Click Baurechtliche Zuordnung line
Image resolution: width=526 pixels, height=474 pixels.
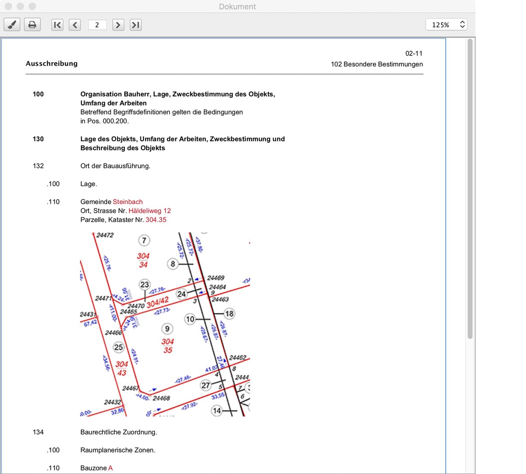119,432
